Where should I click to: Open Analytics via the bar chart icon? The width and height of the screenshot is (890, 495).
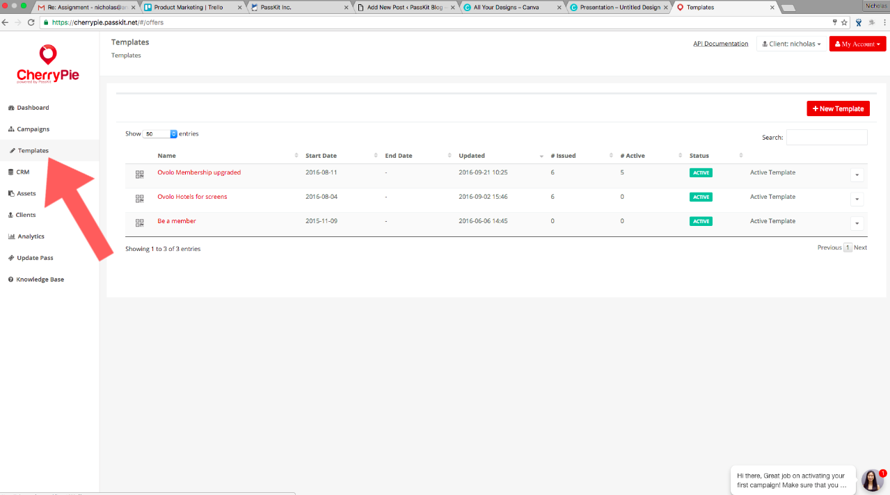11,236
